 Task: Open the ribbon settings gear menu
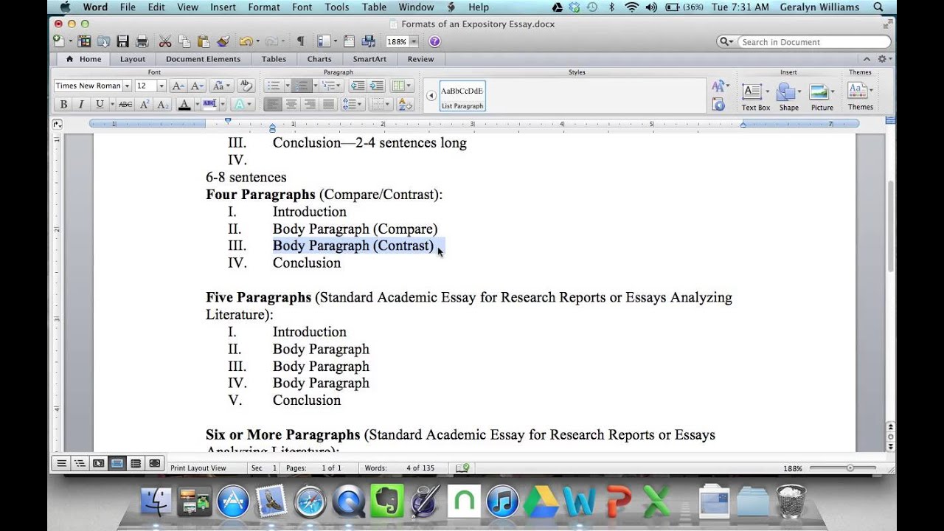click(885, 59)
